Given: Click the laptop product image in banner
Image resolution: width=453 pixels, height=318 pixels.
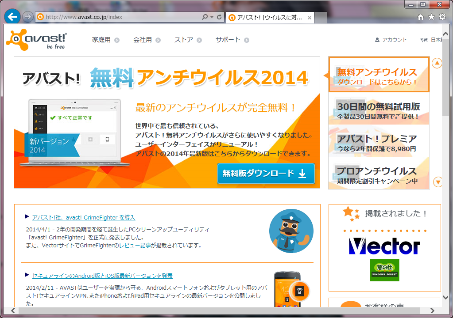Looking at the screenshot, I should pyautogui.click(x=74, y=132).
